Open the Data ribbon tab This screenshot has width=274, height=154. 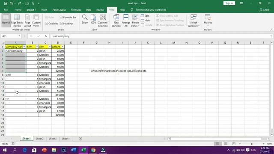[x=89, y=10]
